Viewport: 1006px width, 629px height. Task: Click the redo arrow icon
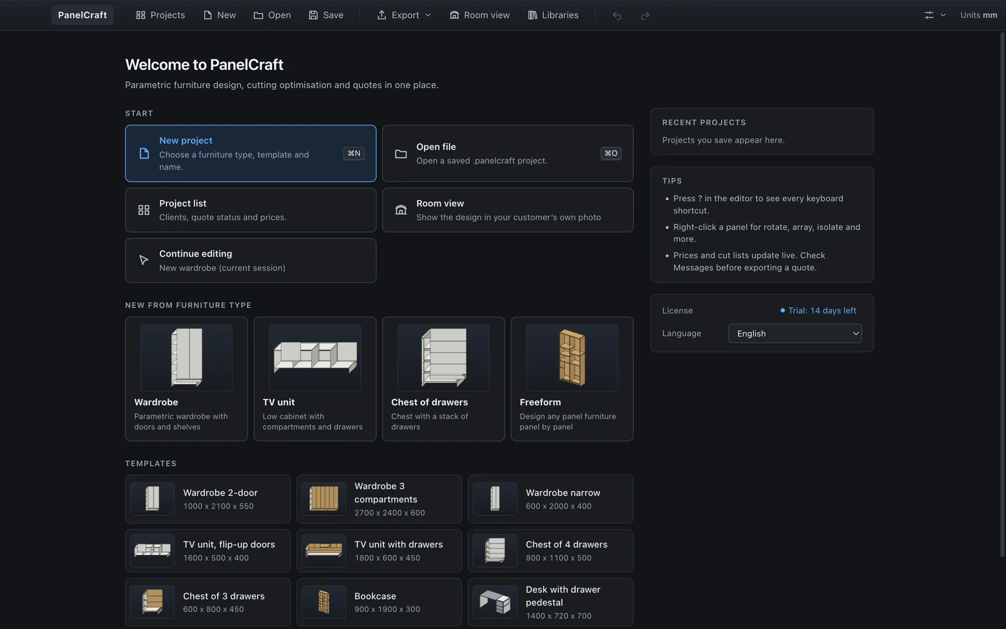pyautogui.click(x=645, y=16)
